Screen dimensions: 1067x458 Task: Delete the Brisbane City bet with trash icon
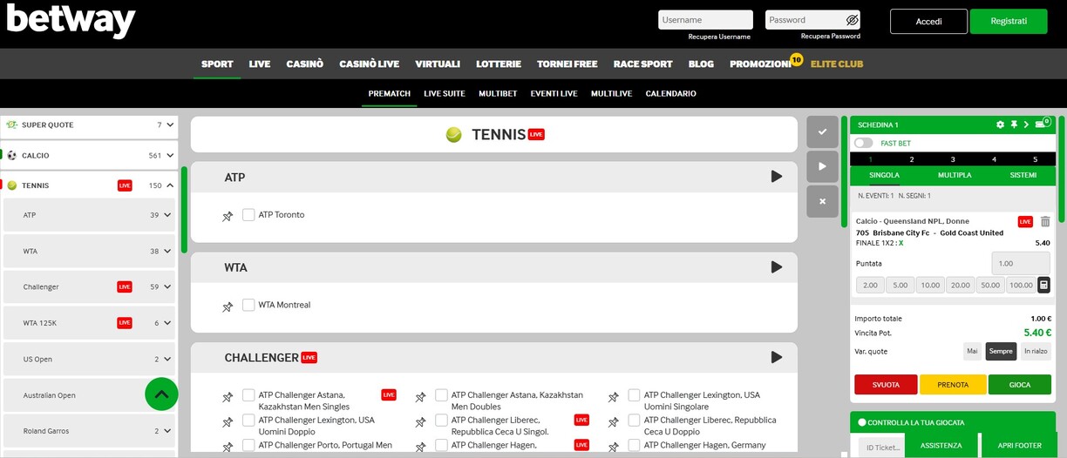(1045, 222)
